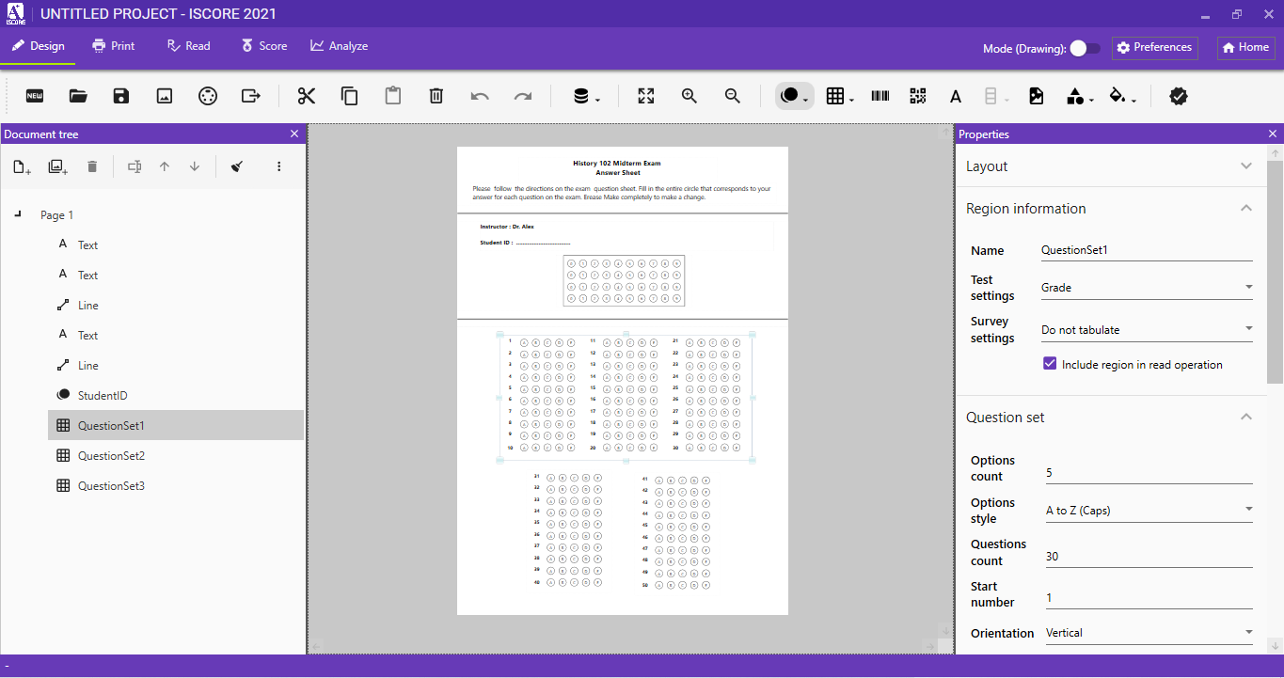1284x678 pixels.
Task: Switch to the Design tab
Action: (x=38, y=46)
